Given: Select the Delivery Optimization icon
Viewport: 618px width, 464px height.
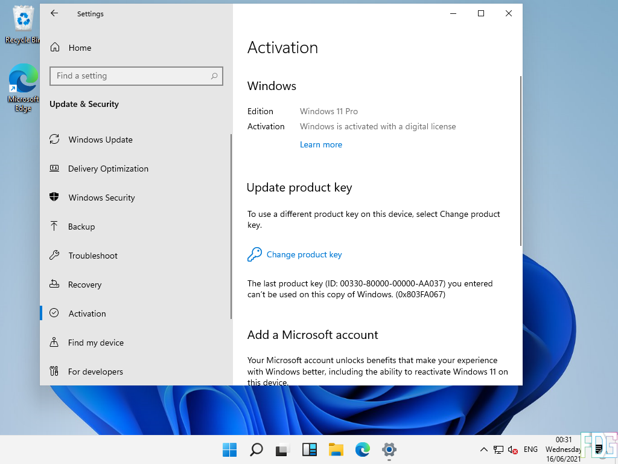Looking at the screenshot, I should pyautogui.click(x=54, y=168).
